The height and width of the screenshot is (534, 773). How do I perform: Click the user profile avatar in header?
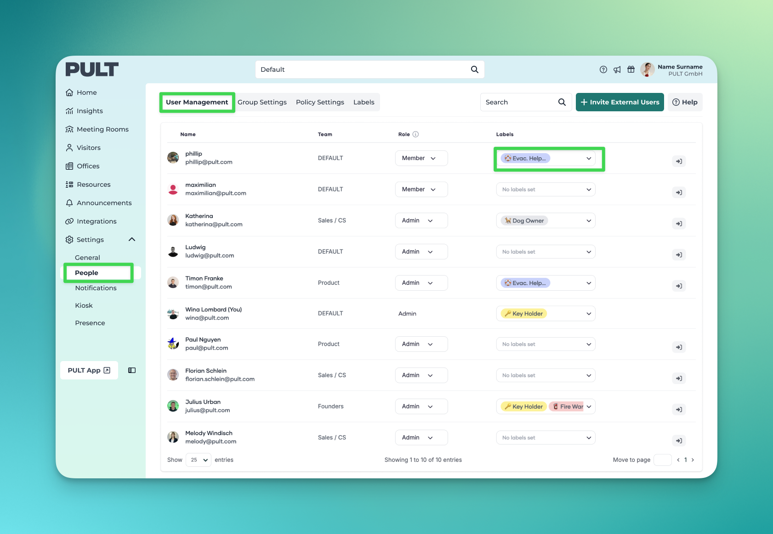tap(647, 70)
